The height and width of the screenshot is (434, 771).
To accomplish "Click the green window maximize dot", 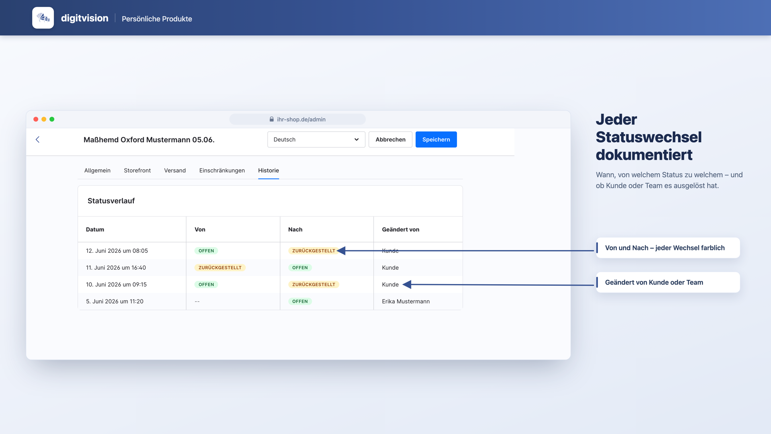I will 52,119.
